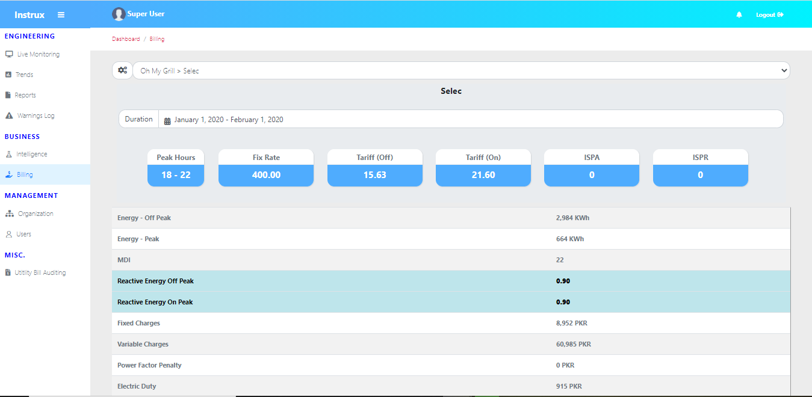Open the gears settings button
The height and width of the screenshot is (397, 812).
click(122, 70)
